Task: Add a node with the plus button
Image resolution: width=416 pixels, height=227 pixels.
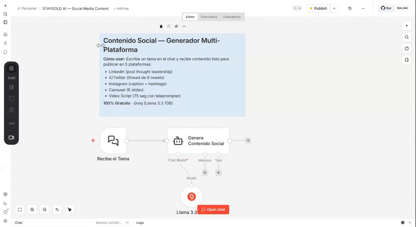Action: [407, 26]
